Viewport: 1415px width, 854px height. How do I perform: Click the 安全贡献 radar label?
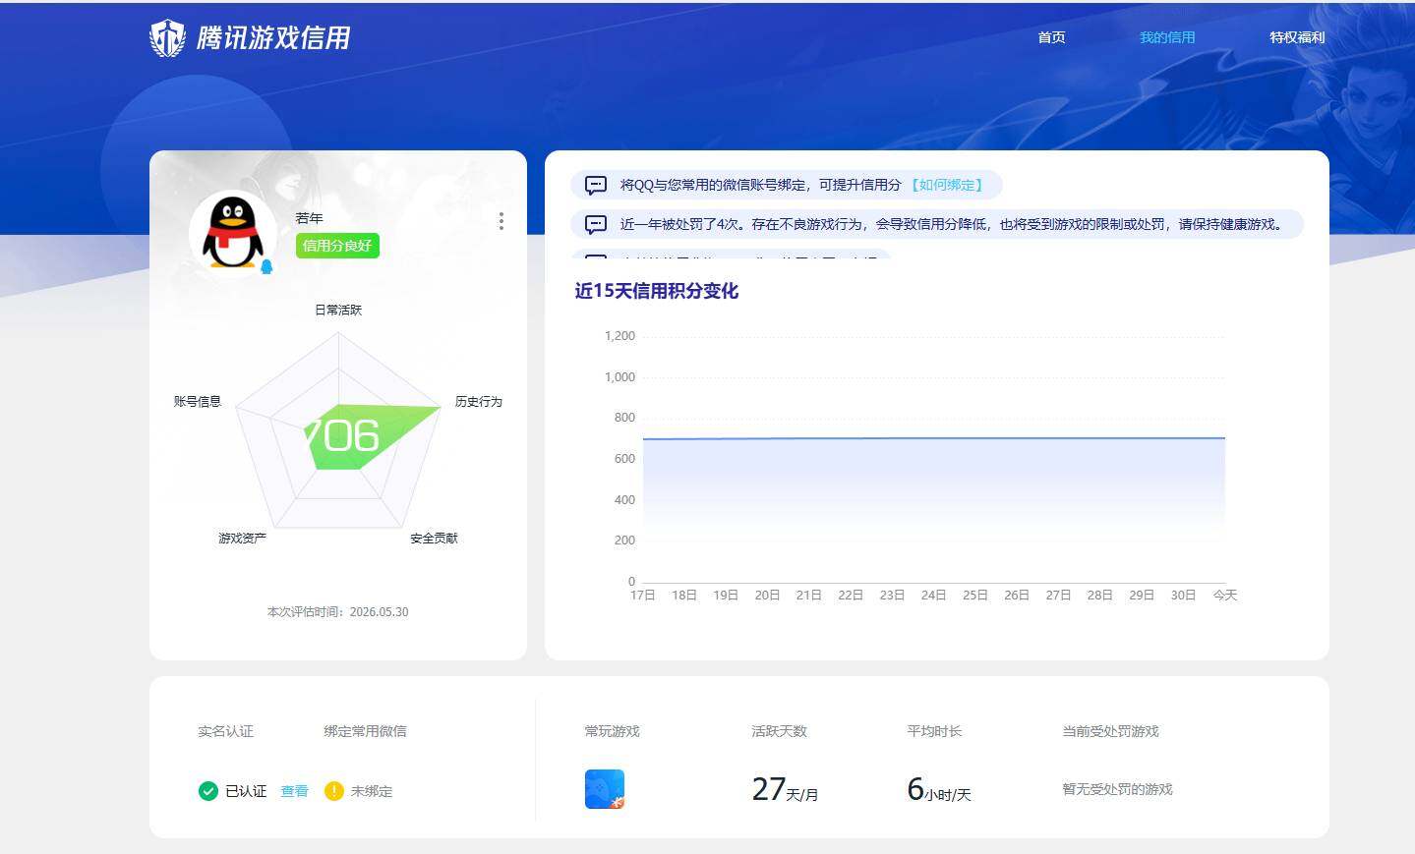tap(434, 539)
